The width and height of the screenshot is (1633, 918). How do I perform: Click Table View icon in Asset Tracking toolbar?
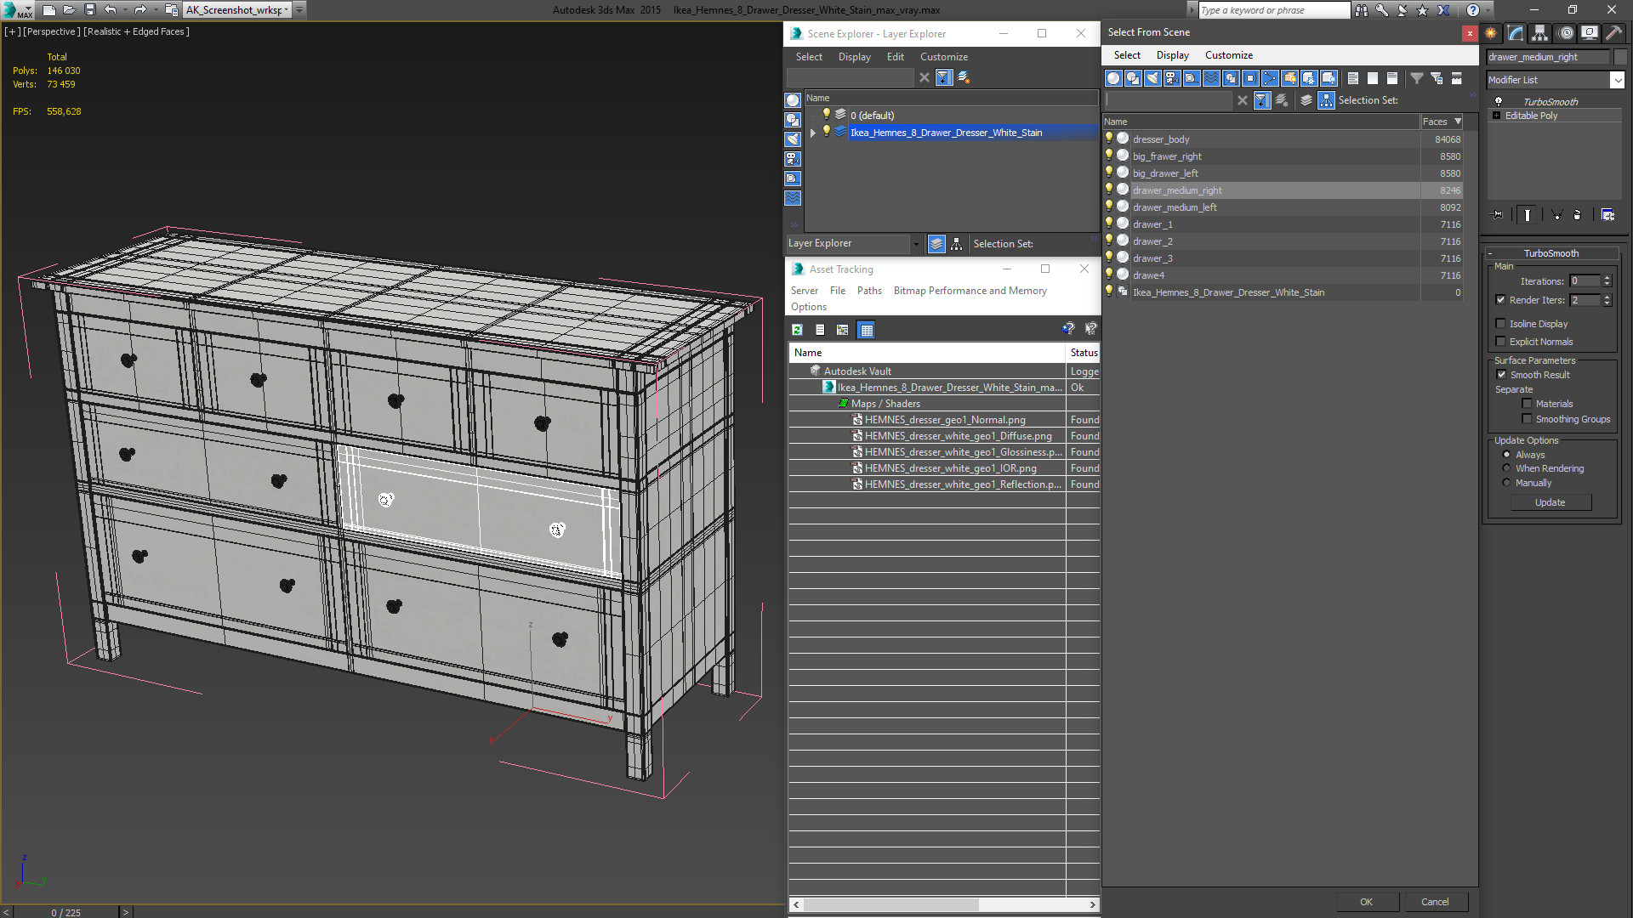point(866,330)
